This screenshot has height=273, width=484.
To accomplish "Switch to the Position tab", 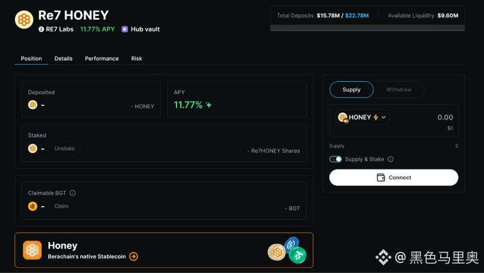I will point(32,58).
